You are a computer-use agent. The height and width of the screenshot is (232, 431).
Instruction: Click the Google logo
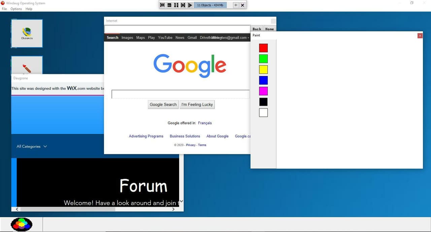[x=190, y=66]
